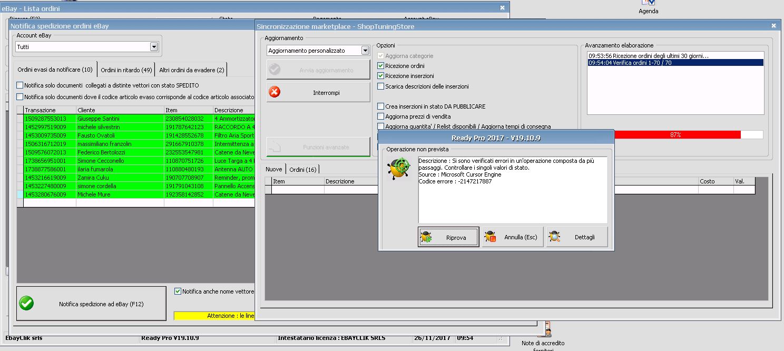Viewport: 784px width, 351px height.
Task: Enable Aggiorna quantita' / Relist disponibili checkbox
Action: tap(381, 126)
